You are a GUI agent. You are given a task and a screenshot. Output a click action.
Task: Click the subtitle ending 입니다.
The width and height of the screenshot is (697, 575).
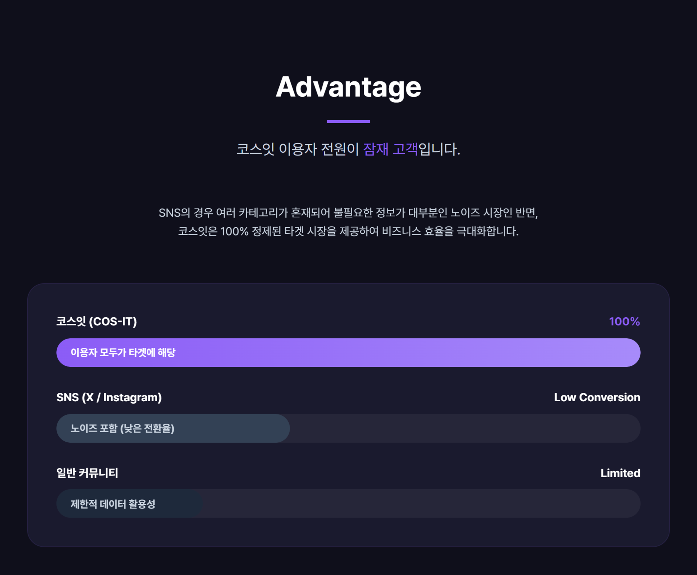[439, 149]
